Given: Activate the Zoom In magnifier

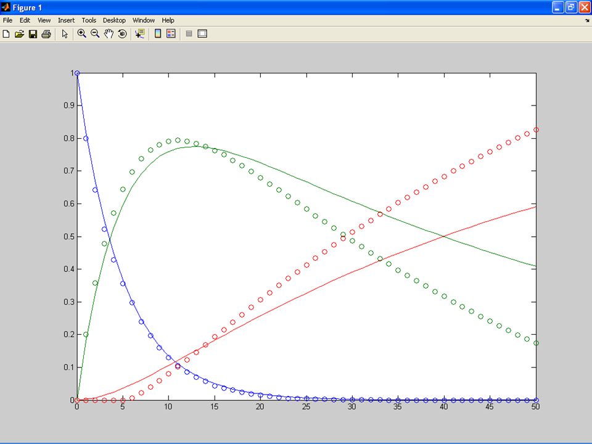Looking at the screenshot, I should click(x=81, y=33).
